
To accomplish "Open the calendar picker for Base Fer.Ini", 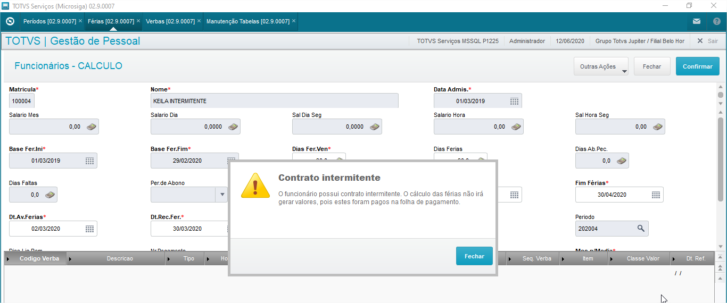I will click(x=89, y=161).
